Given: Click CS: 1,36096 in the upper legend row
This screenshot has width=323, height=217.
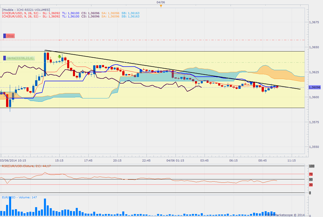Looking at the screenshot, I should [91, 13].
